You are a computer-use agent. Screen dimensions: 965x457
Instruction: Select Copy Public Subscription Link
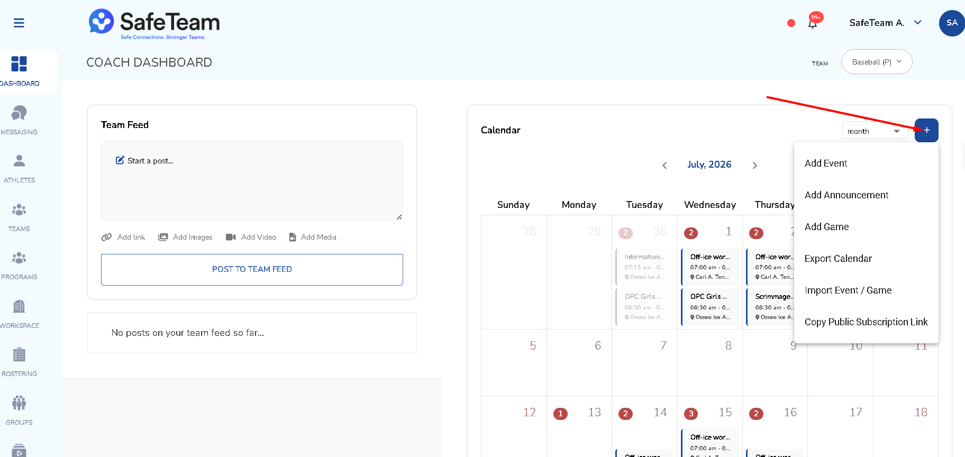866,322
